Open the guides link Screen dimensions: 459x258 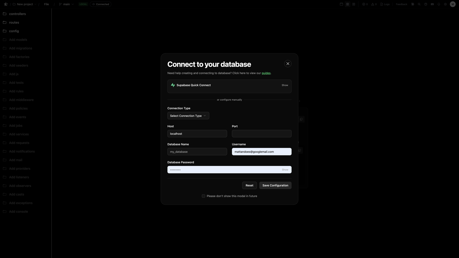pyautogui.click(x=266, y=73)
